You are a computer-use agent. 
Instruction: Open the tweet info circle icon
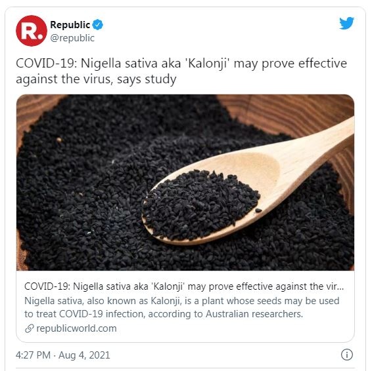pos(347,355)
